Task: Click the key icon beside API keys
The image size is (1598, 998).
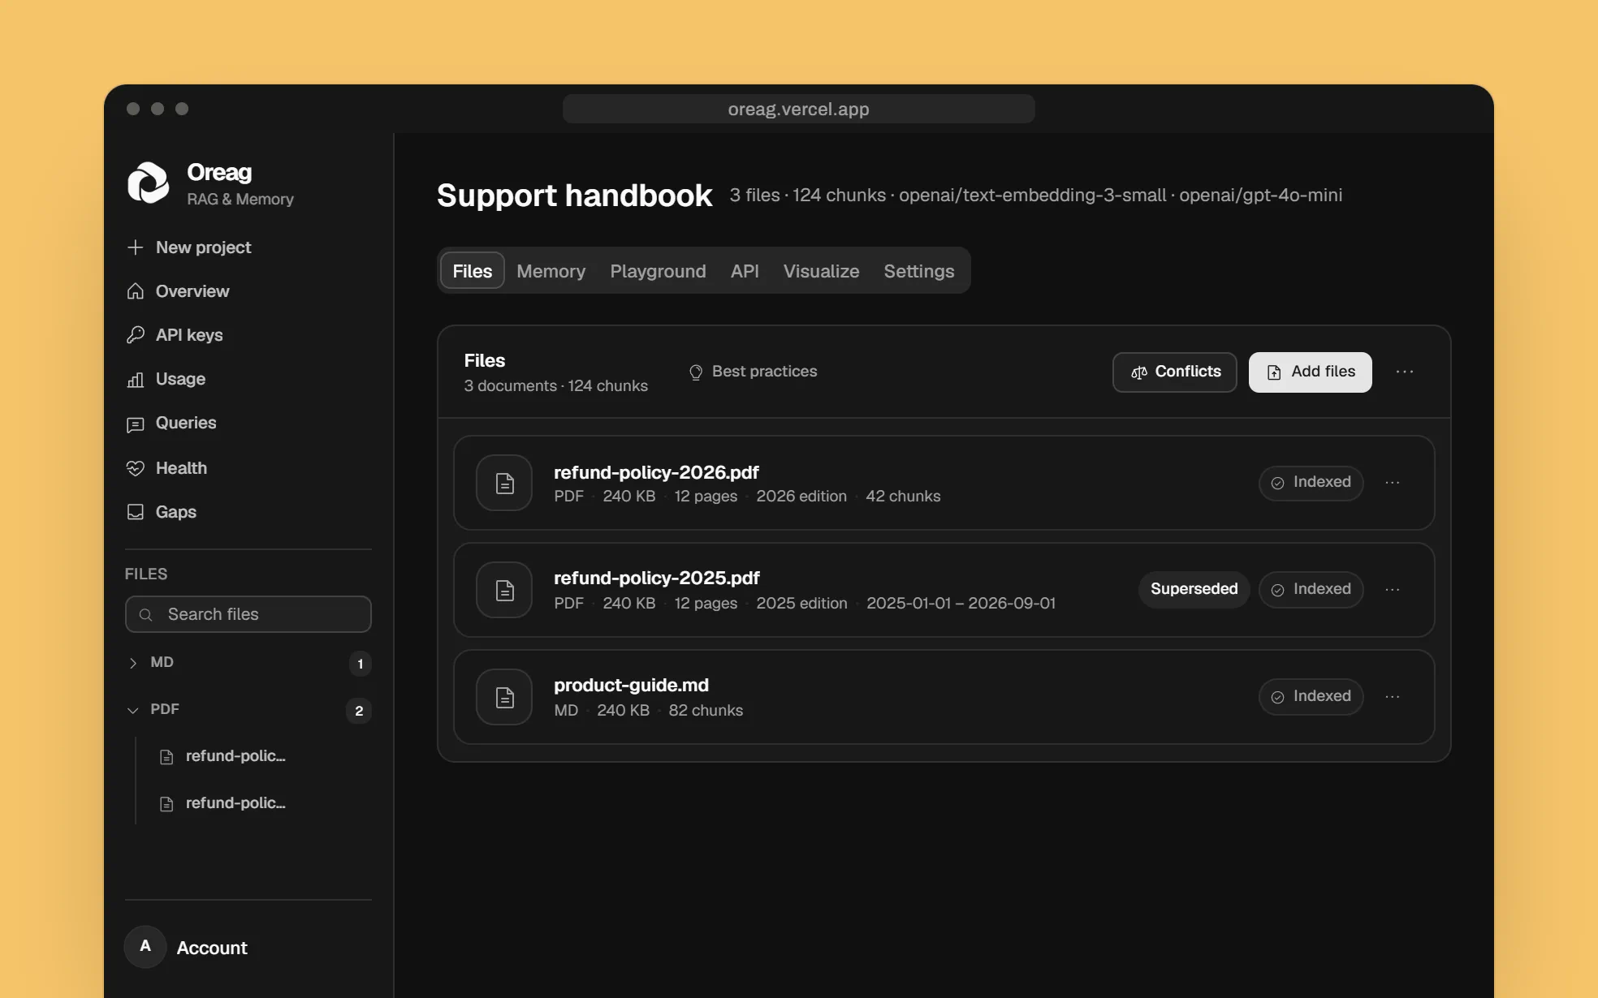Action: pos(136,334)
